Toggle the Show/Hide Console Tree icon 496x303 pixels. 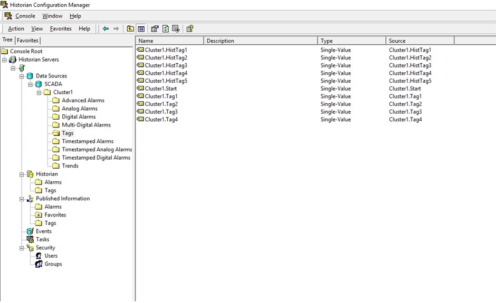[x=141, y=29]
